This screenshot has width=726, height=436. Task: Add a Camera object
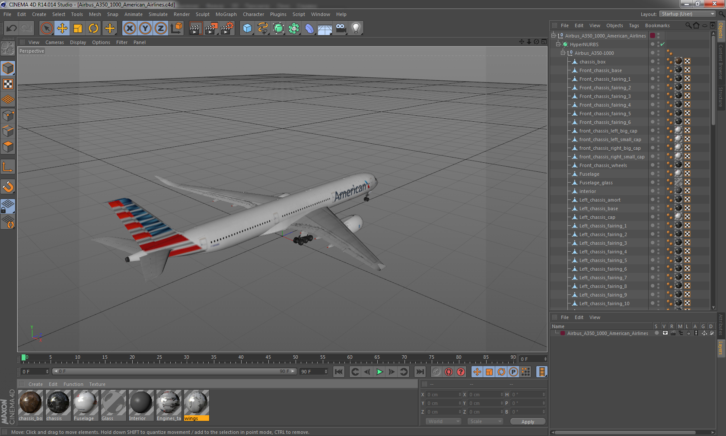tap(341, 28)
